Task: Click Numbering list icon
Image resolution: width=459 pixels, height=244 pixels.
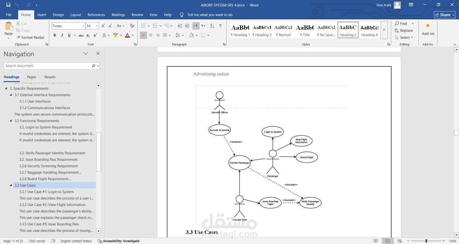Action: (x=155, y=26)
